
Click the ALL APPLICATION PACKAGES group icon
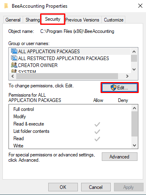click(x=14, y=51)
